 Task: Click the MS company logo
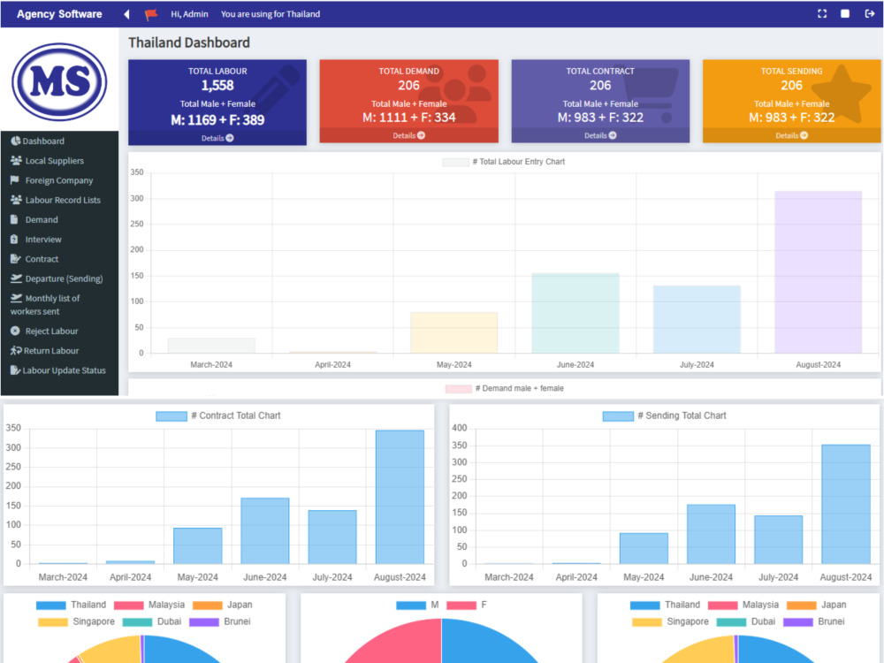pos(59,81)
